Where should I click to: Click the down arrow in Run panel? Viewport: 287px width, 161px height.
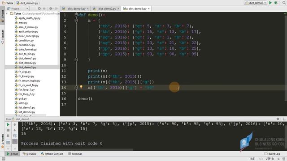point(15,130)
